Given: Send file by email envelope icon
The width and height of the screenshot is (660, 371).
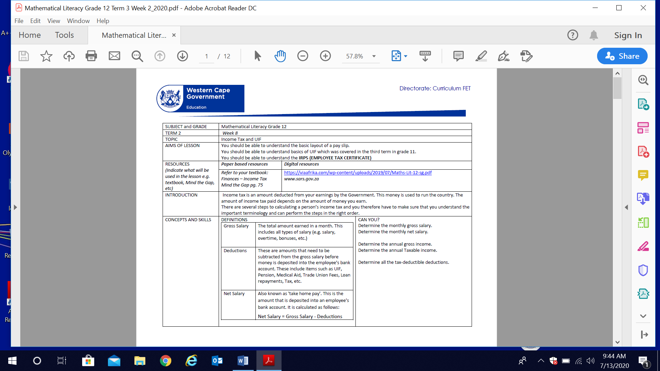Looking at the screenshot, I should [x=114, y=56].
